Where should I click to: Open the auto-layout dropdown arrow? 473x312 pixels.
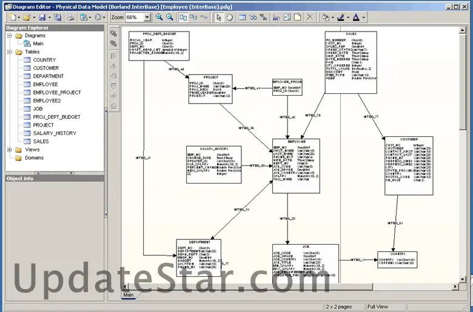click(x=90, y=18)
